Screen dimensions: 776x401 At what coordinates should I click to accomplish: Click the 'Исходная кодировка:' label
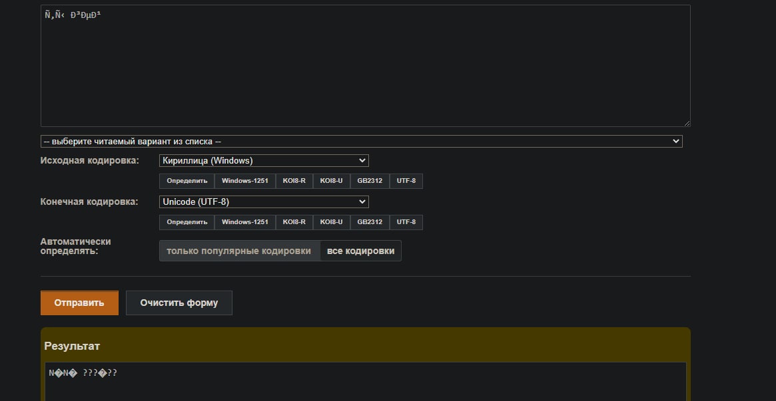point(89,160)
